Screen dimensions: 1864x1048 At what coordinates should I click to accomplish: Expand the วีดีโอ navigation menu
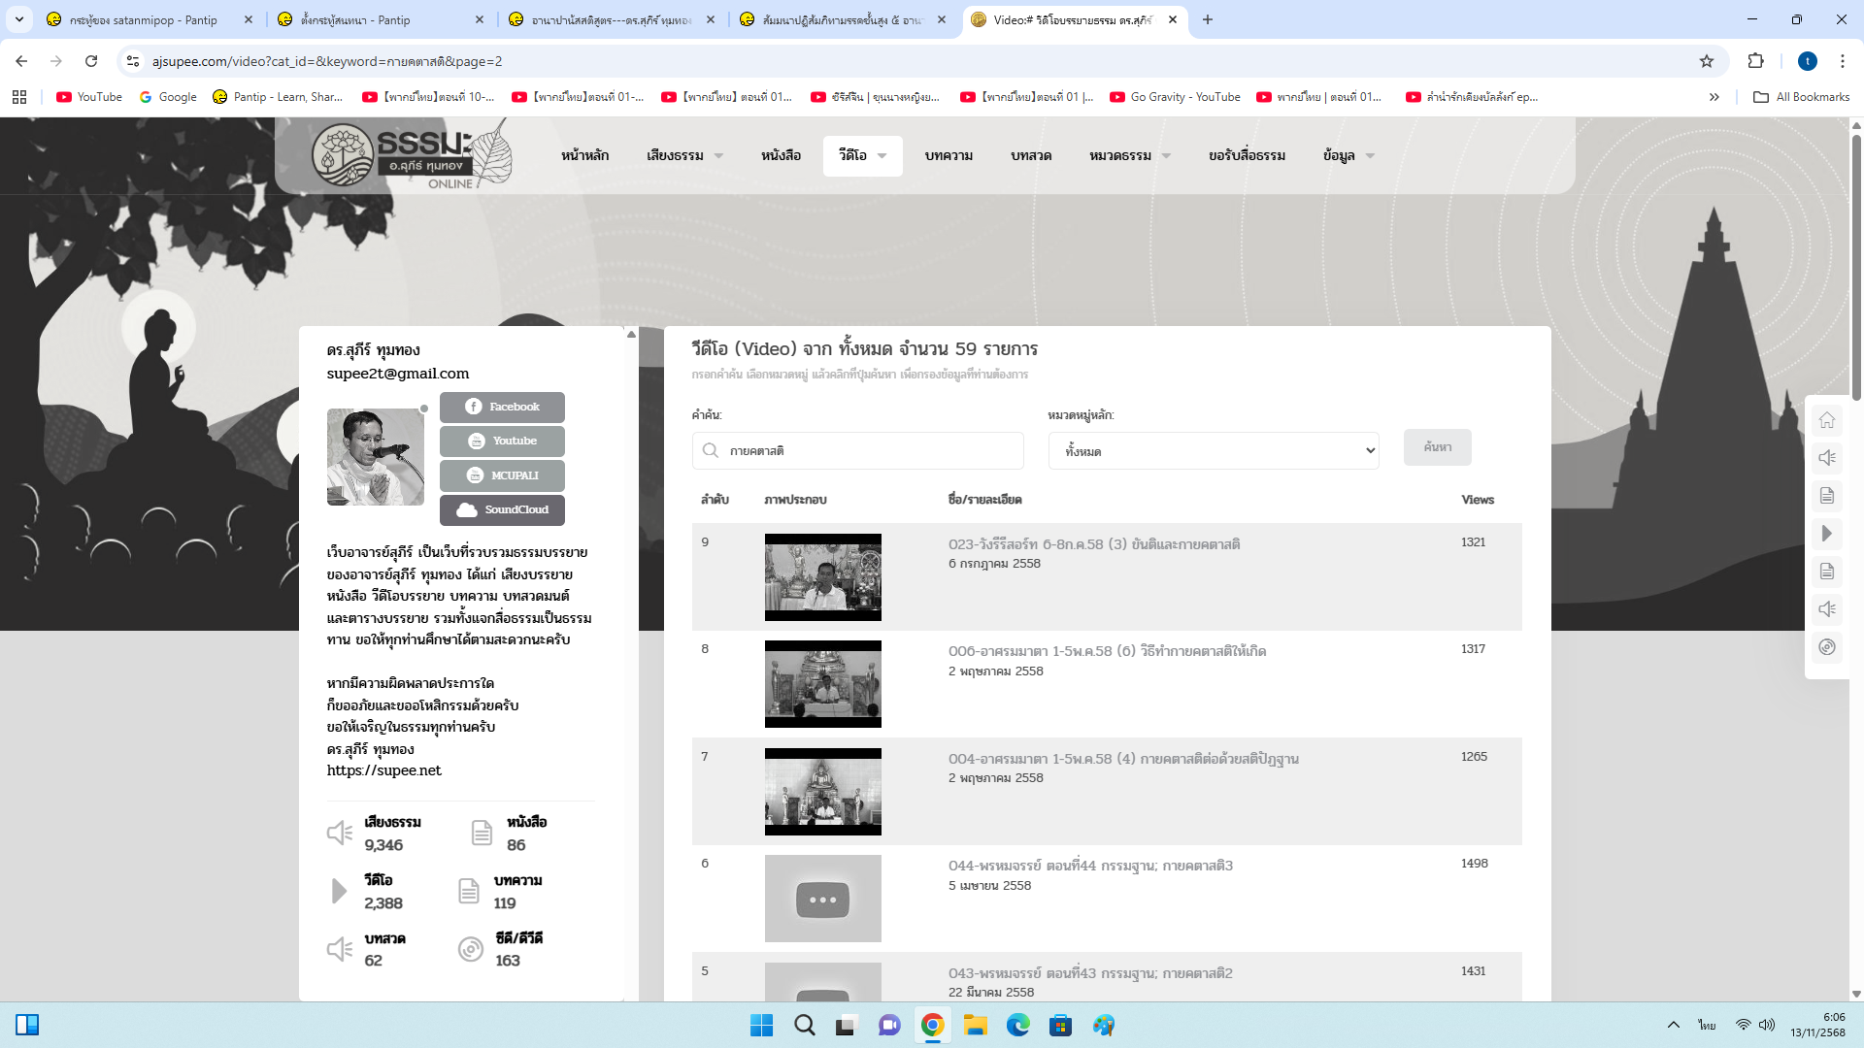pos(862,155)
